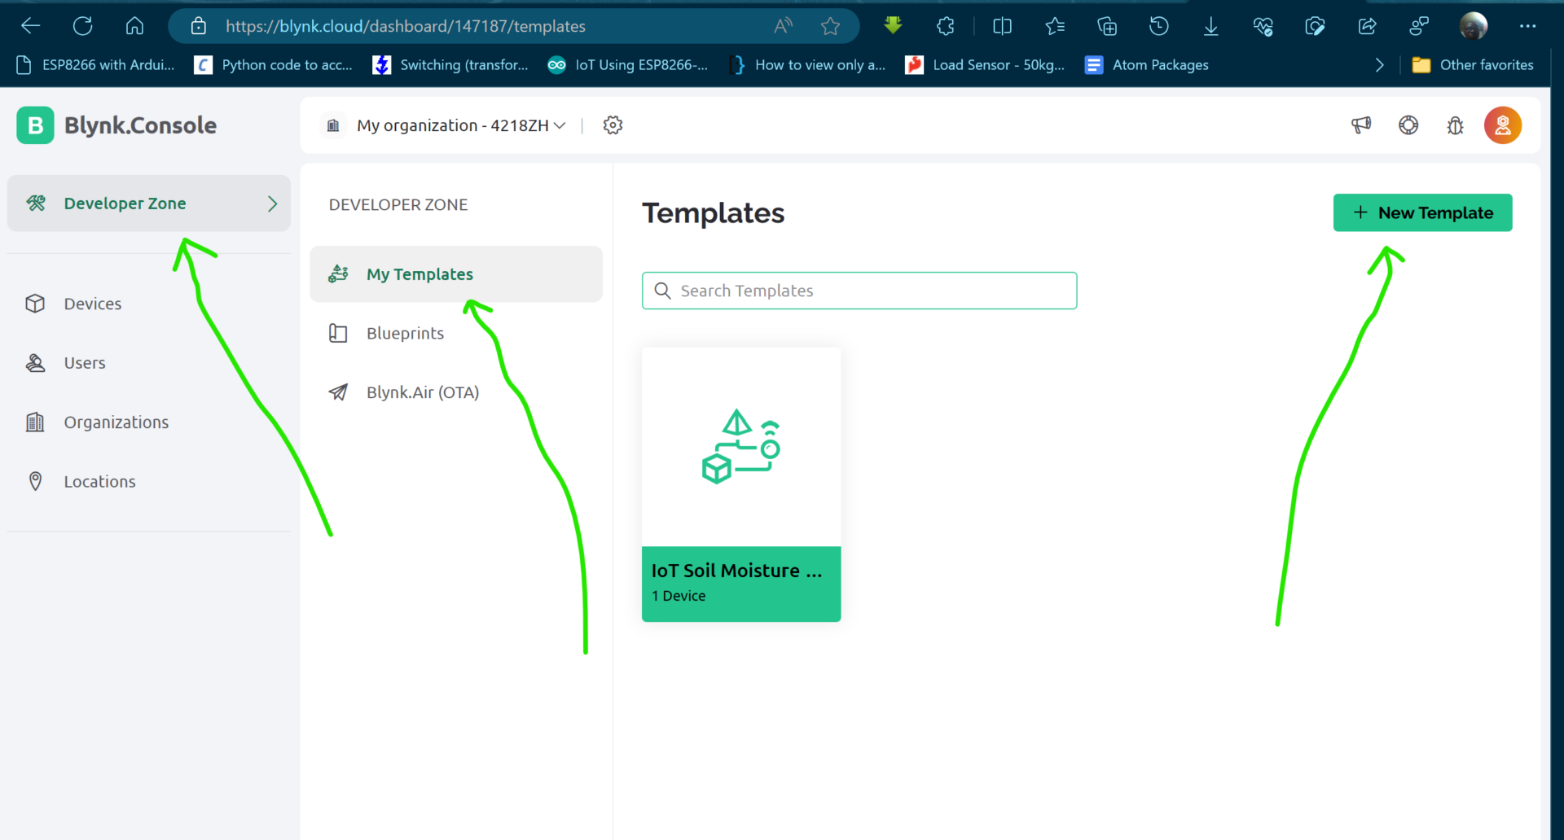Viewport: 1564px width, 840px height.
Task: Open Other favorites folder
Action: [1473, 65]
